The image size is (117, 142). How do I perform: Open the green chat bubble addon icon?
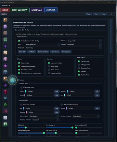point(5,124)
